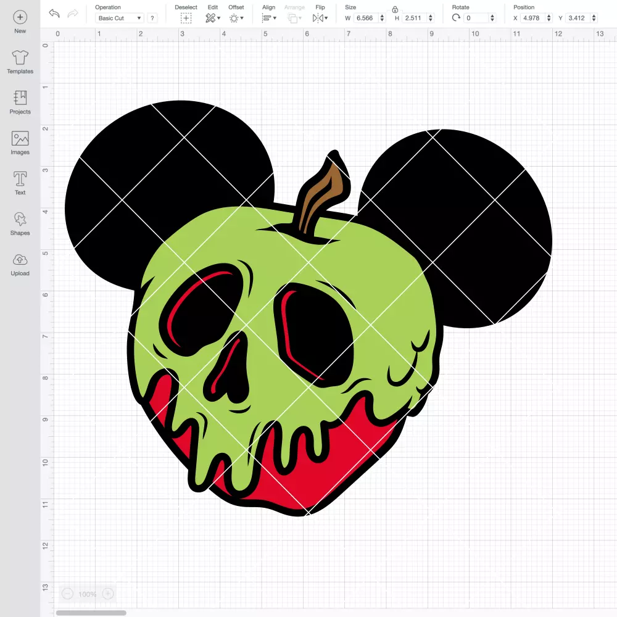The width and height of the screenshot is (617, 617).
Task: Open the Flip options
Action: pyautogui.click(x=320, y=18)
